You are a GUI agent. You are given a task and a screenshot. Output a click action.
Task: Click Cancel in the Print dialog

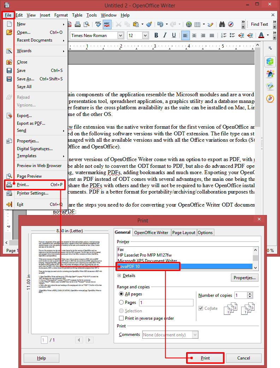point(244,358)
